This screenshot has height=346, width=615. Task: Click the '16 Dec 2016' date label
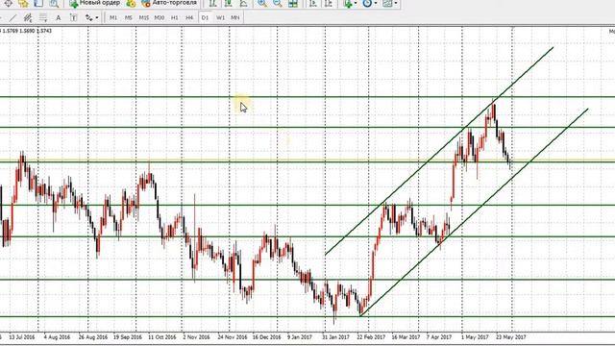pyautogui.click(x=267, y=337)
